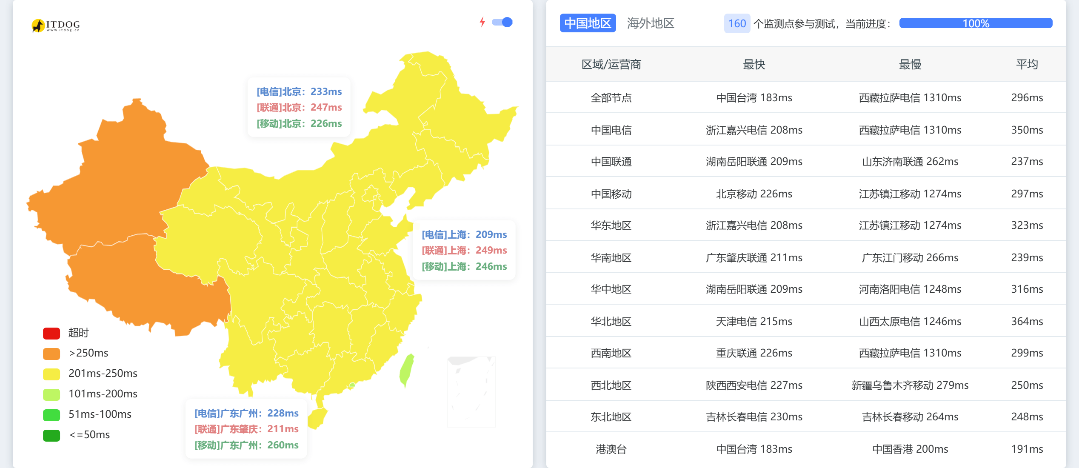Click the 296ms average for 全部节点
The height and width of the screenshot is (468, 1079).
[1027, 97]
